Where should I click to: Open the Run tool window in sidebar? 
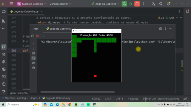tap(4, 47)
